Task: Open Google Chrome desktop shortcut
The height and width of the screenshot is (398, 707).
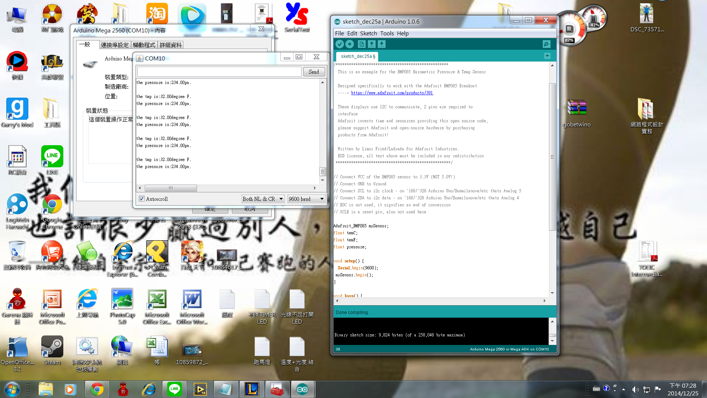Action: (x=52, y=211)
